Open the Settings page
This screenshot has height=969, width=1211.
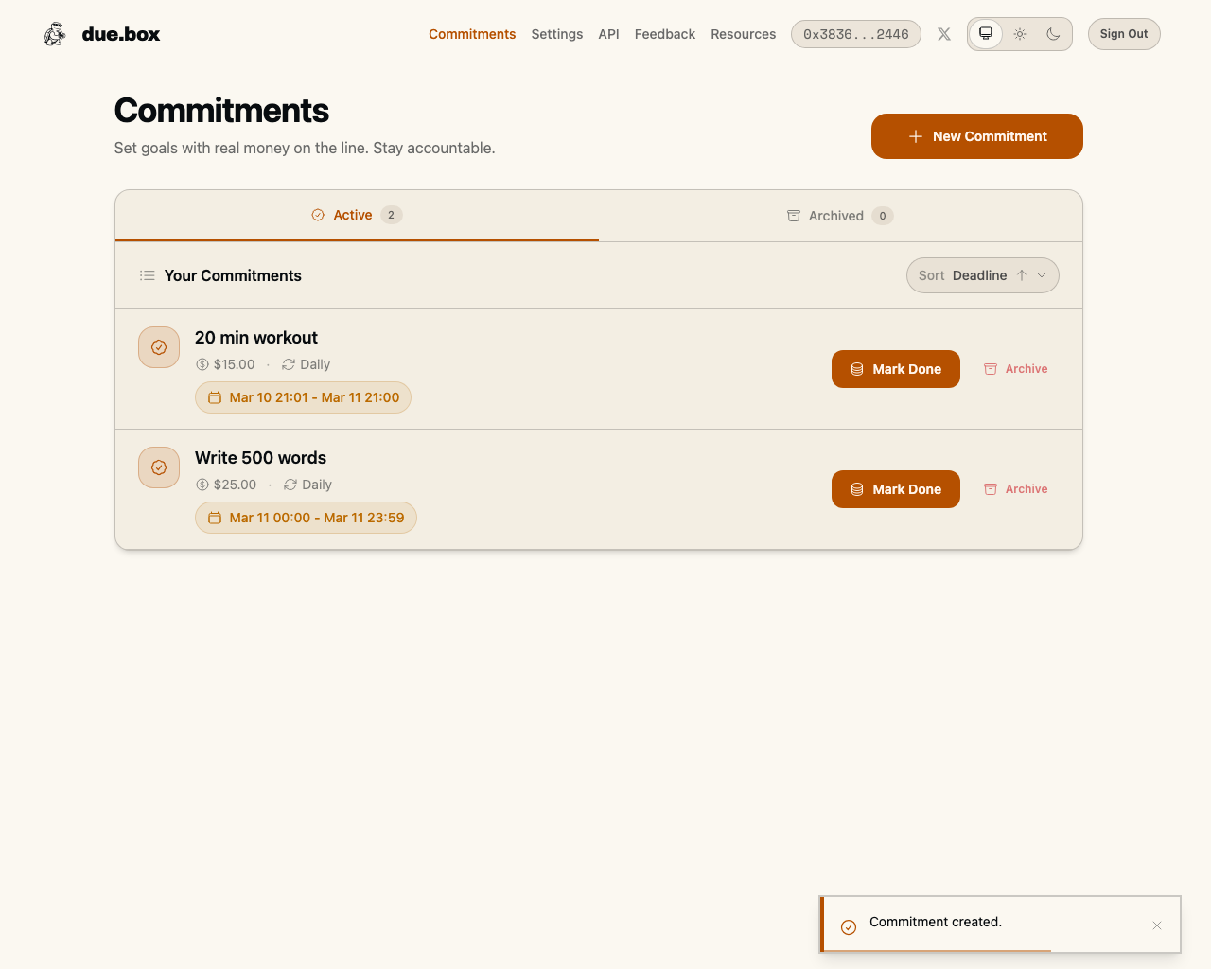[x=556, y=34]
